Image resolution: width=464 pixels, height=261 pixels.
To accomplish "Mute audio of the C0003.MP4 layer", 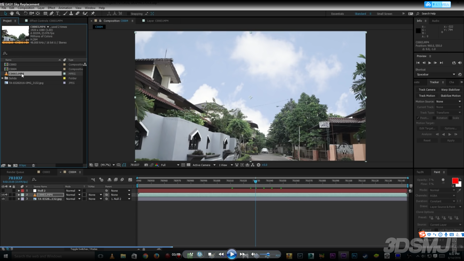I will pyautogui.click(x=7, y=195).
